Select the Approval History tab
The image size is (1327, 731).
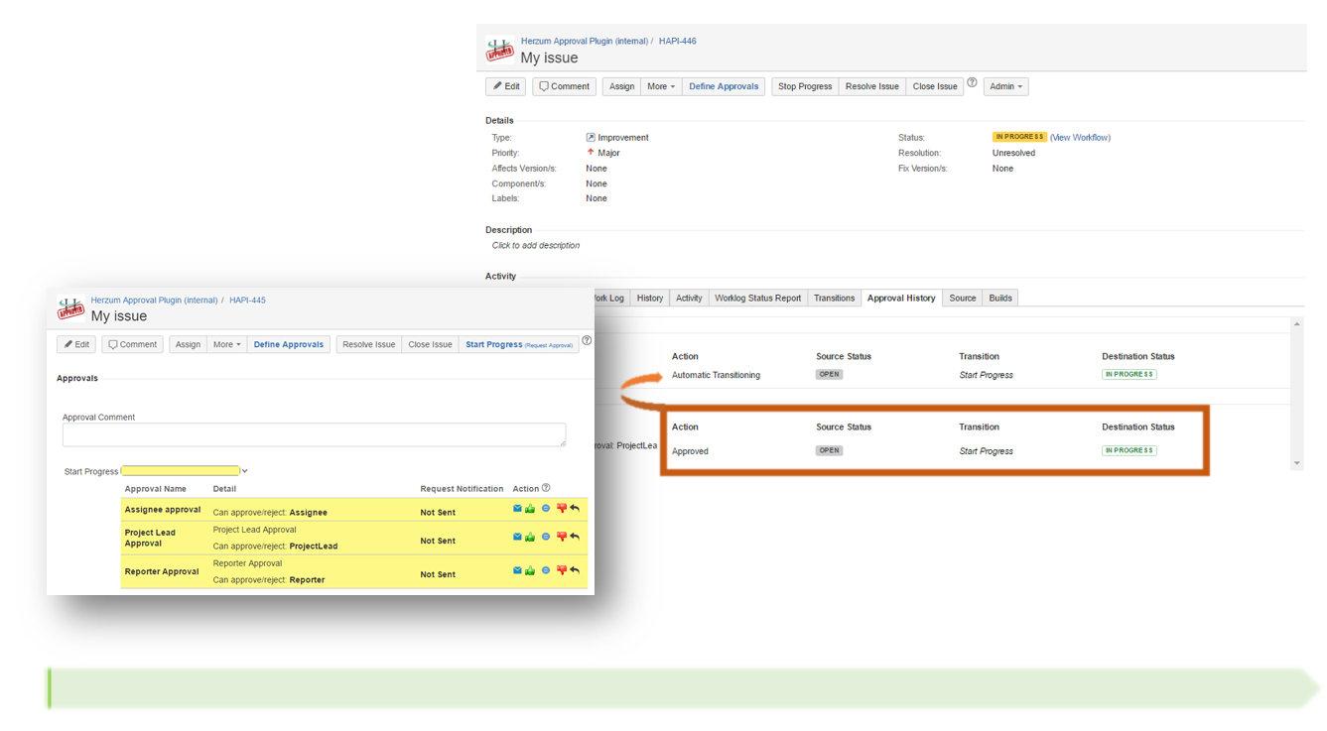coord(901,298)
